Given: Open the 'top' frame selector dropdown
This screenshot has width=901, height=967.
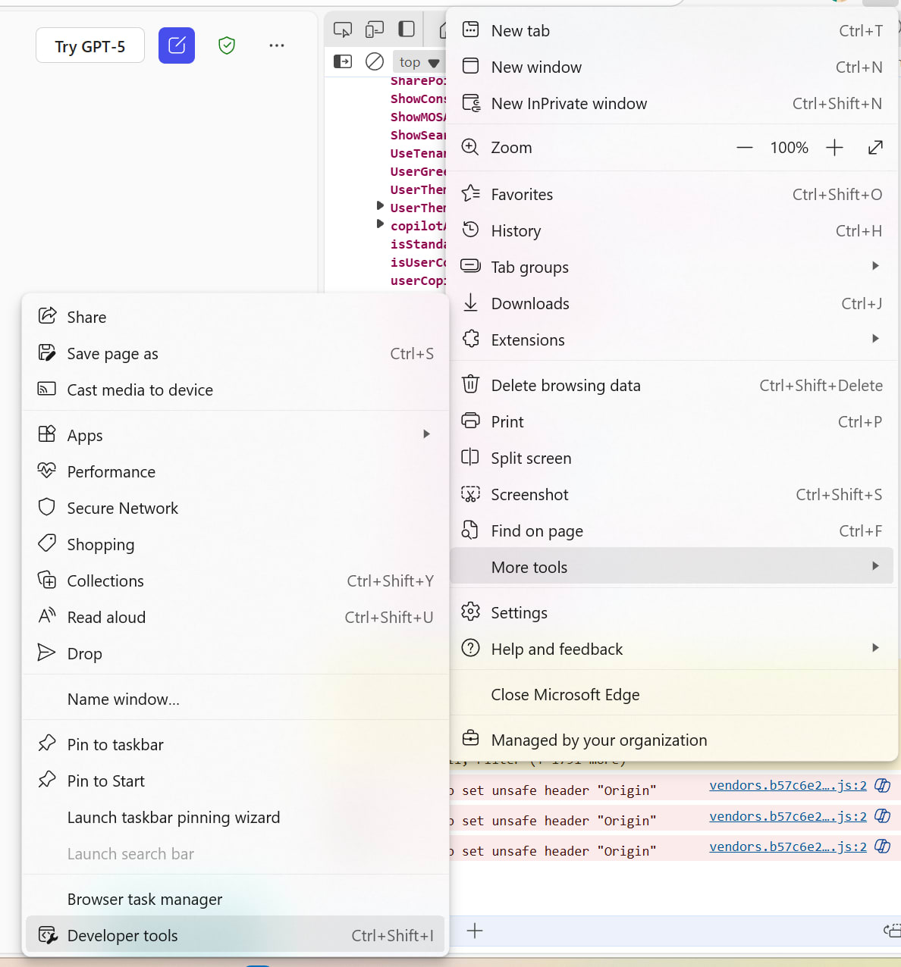Looking at the screenshot, I should click(418, 61).
